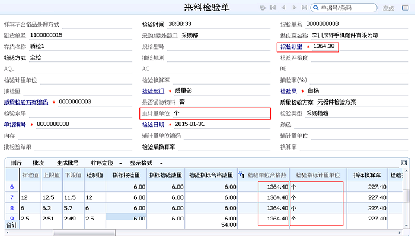
Task: Click the empty 批检验结果 field
Action: pyautogui.click(x=82, y=147)
